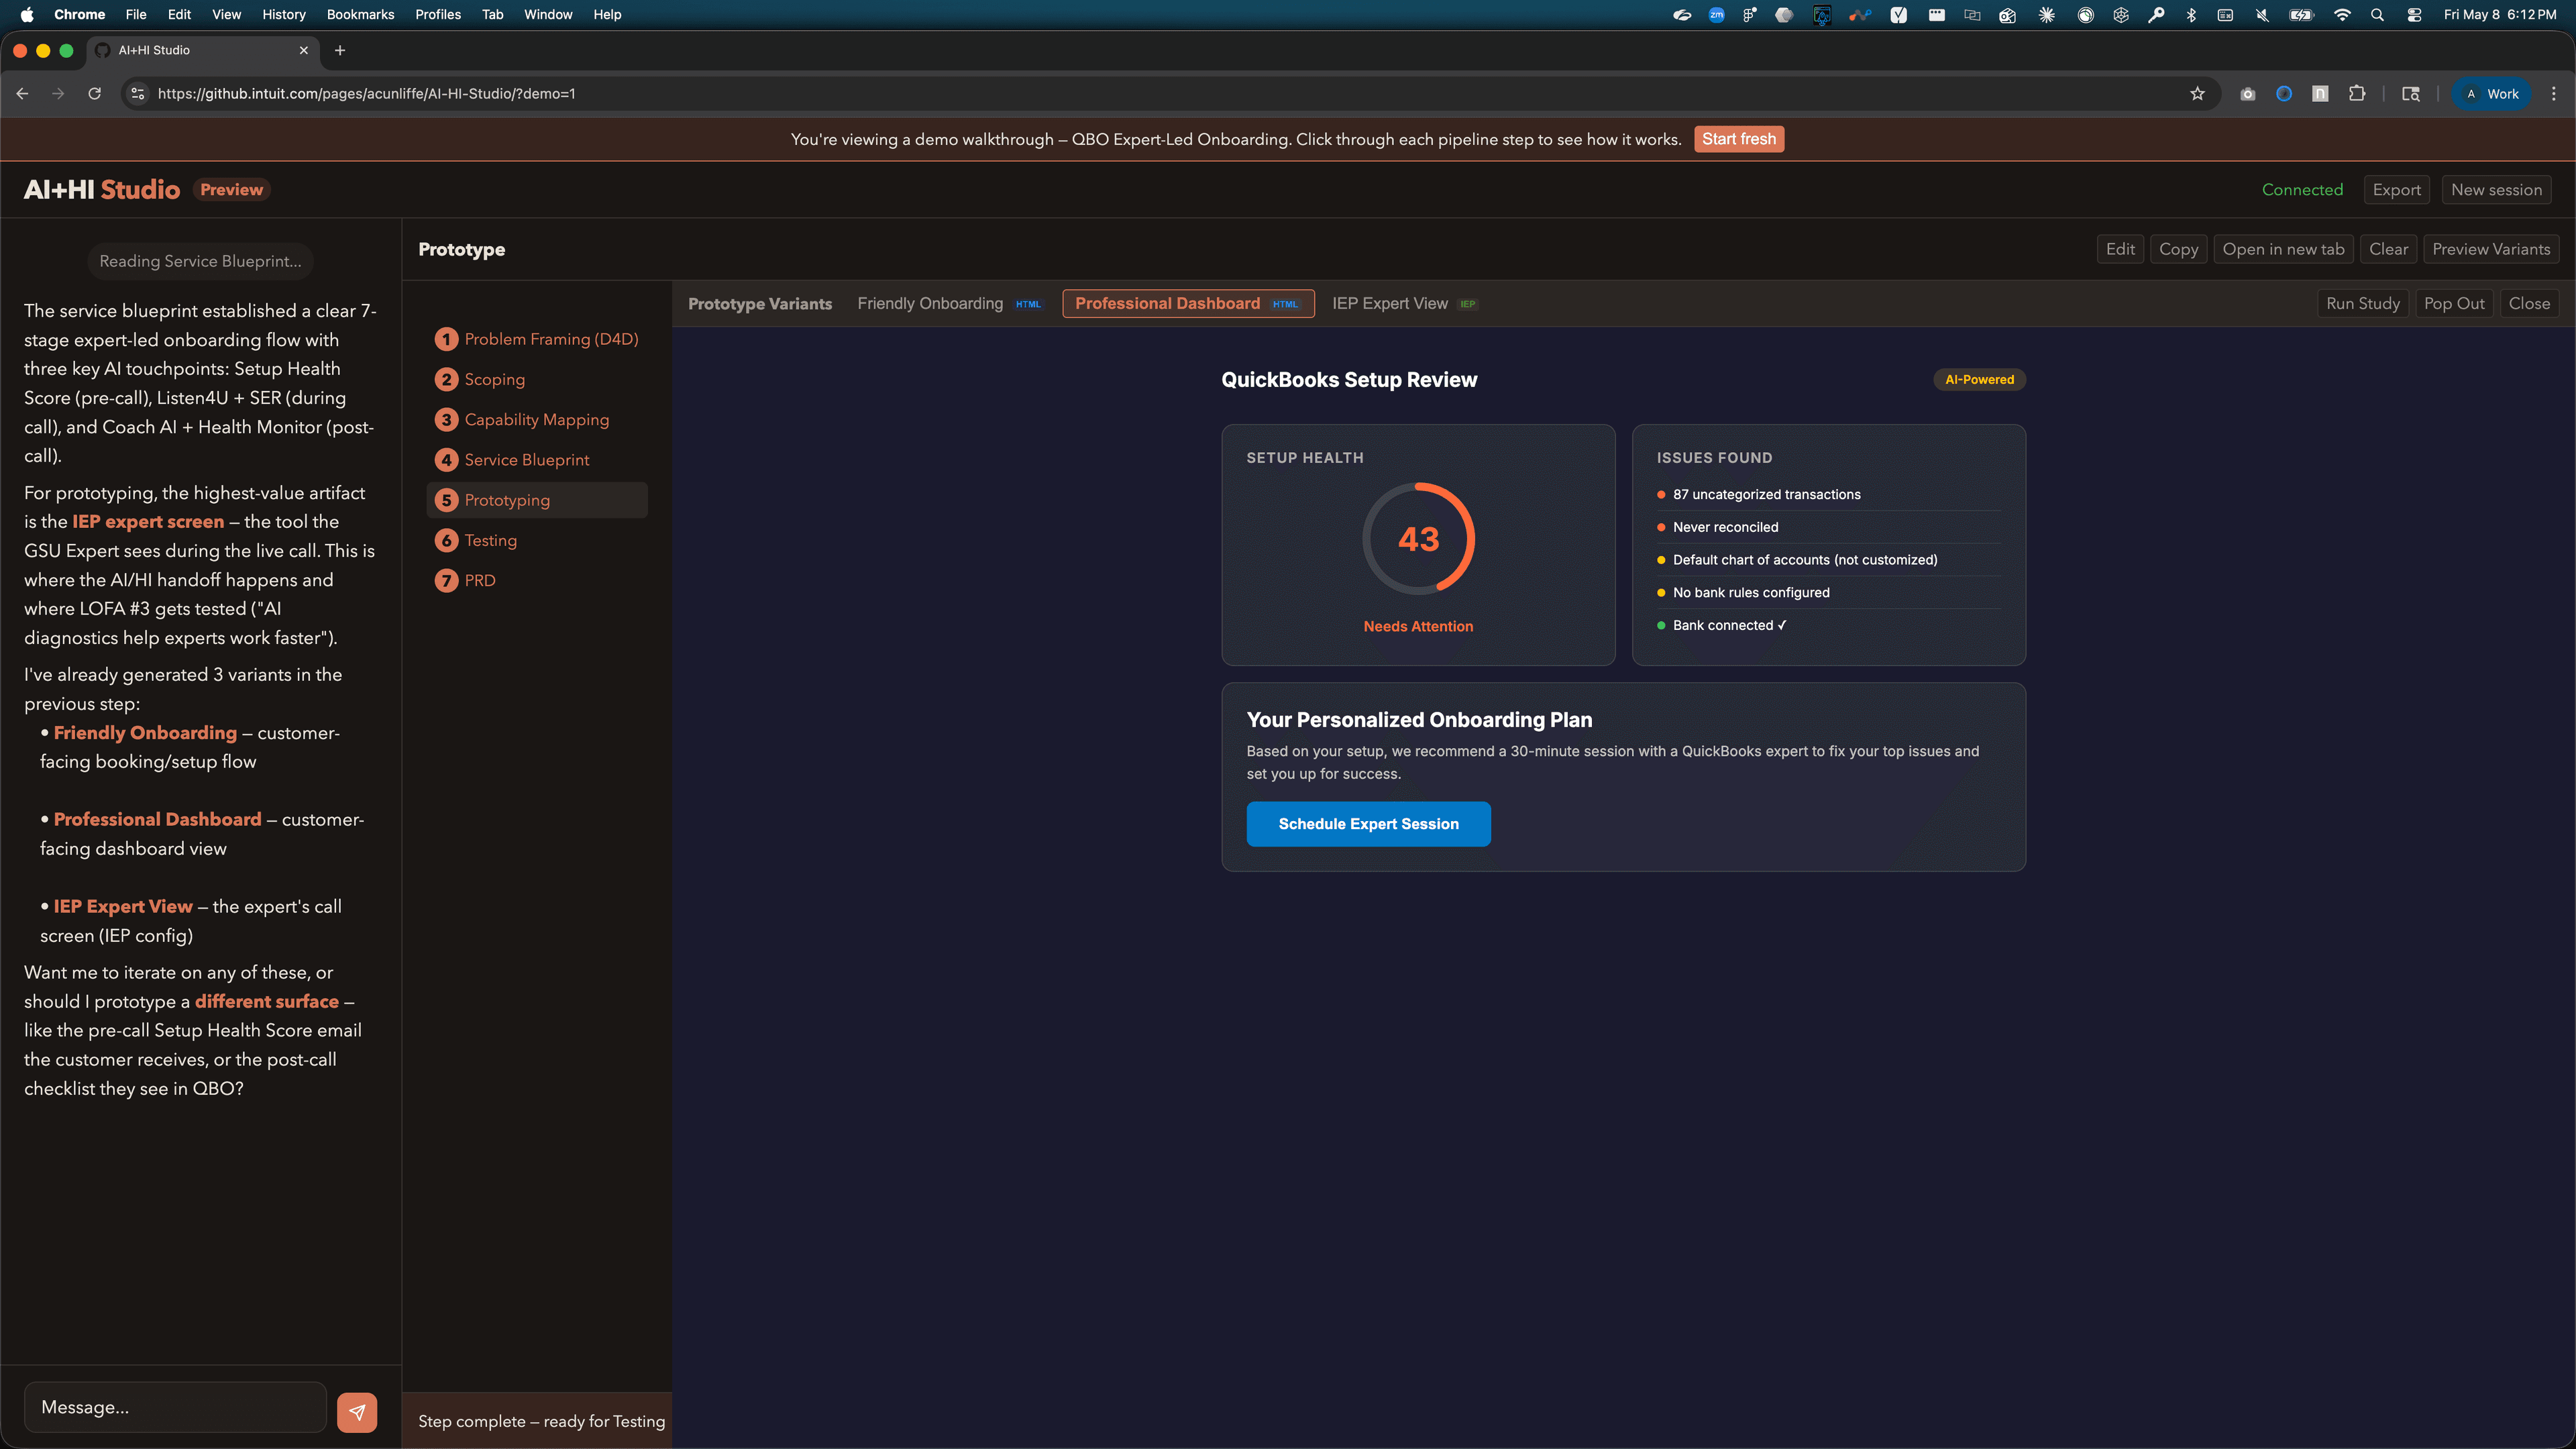The image size is (2576, 1449).
Task: Go to step 1 Problem Framing (D4D)
Action: [538, 339]
